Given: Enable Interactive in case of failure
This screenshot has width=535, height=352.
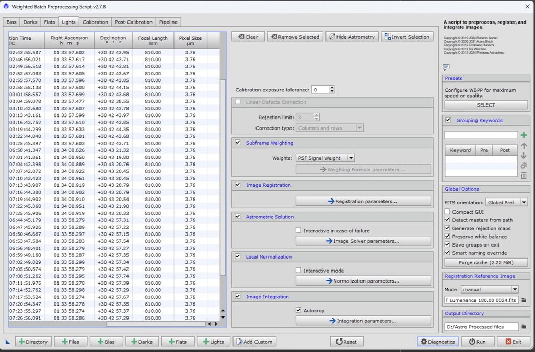Looking at the screenshot, I should tap(298, 230).
